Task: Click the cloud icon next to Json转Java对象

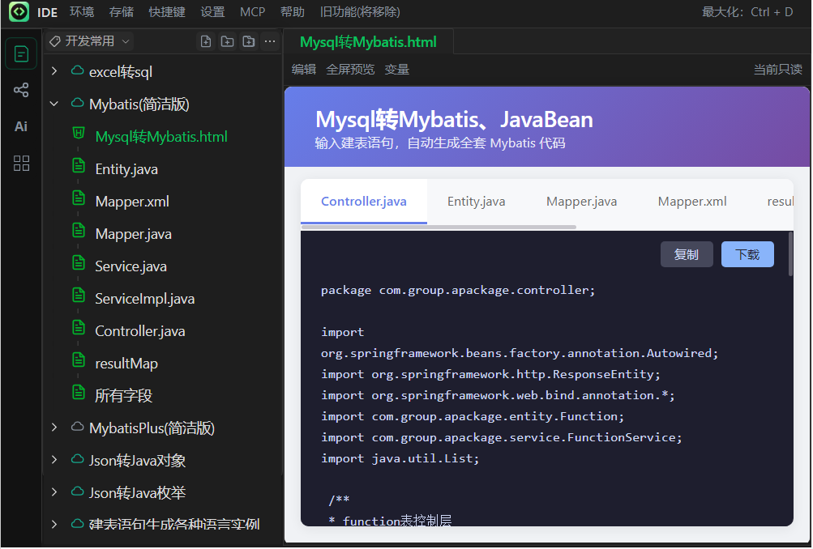Action: point(77,459)
